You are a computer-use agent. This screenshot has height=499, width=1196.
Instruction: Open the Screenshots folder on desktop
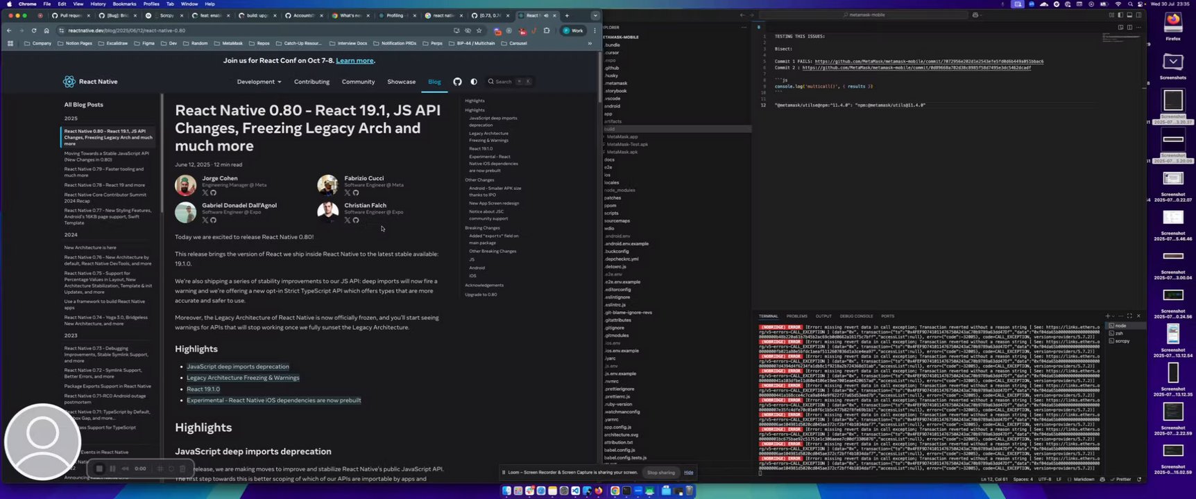point(1173,66)
